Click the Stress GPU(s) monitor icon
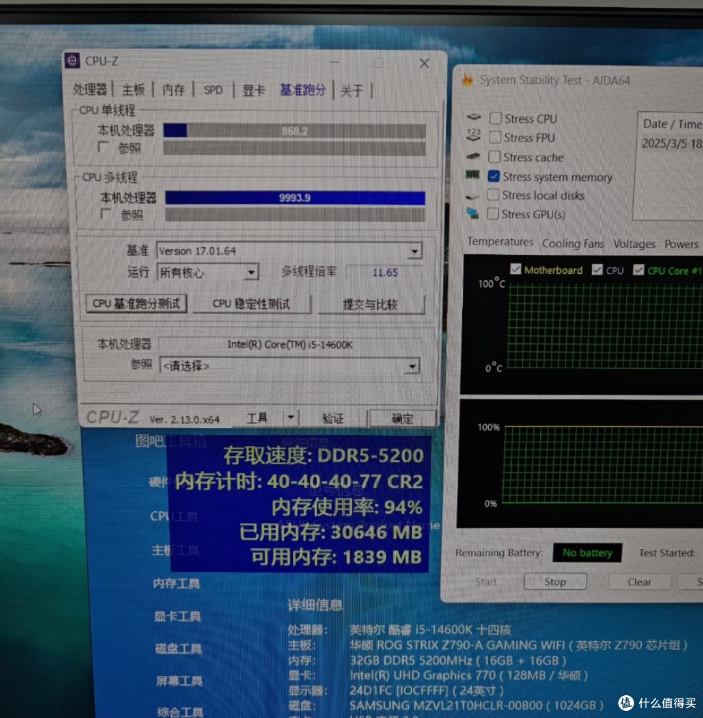This screenshot has height=718, width=703. tap(472, 213)
